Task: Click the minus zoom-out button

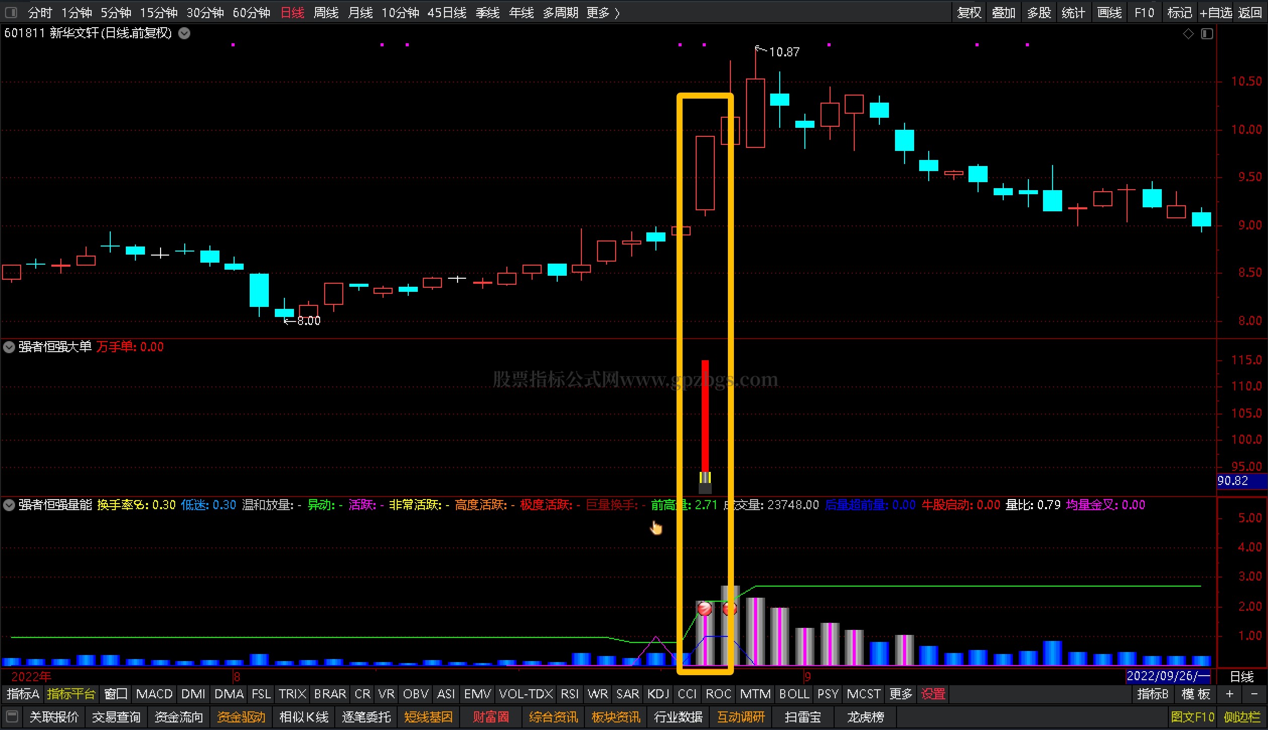Action: point(1253,694)
